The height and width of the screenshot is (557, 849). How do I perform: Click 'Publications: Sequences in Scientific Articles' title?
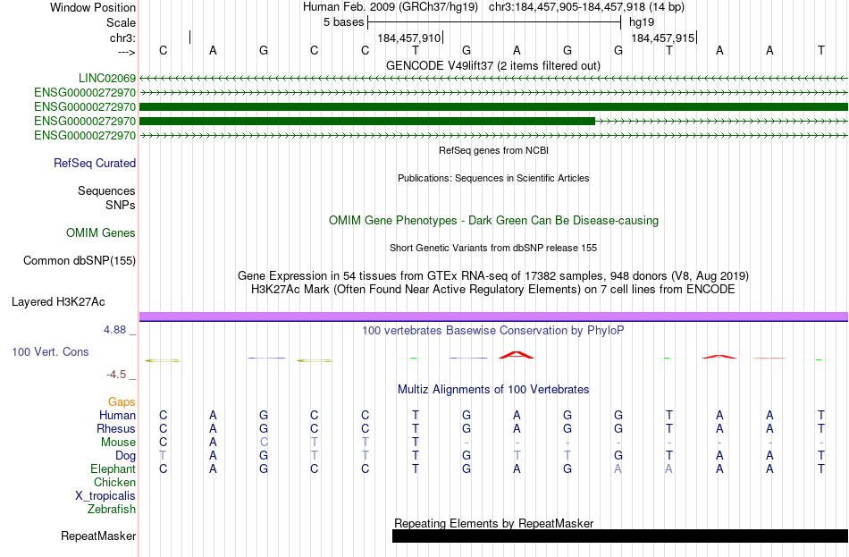493,178
